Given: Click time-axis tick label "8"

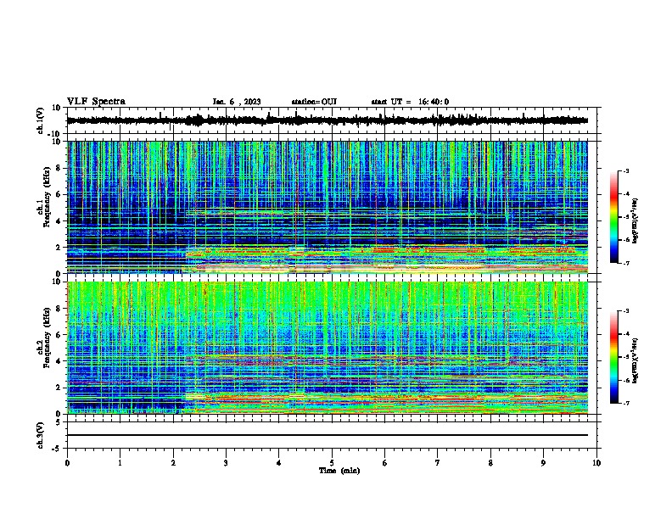Looking at the screenshot, I should click(490, 463).
